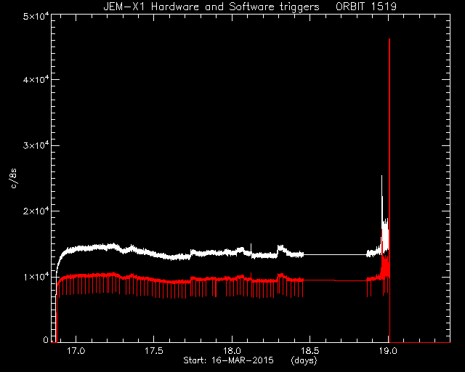Click the 18.5 x-axis tick label
The image size is (465, 372).
(310, 351)
